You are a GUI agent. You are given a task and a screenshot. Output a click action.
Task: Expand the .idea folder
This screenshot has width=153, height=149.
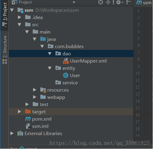coord(19,17)
